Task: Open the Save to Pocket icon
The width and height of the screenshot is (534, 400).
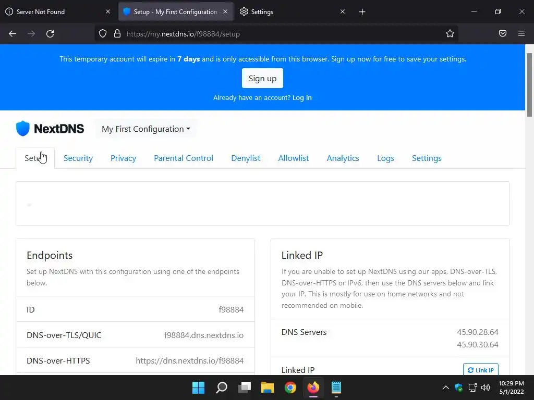Action: point(503,33)
